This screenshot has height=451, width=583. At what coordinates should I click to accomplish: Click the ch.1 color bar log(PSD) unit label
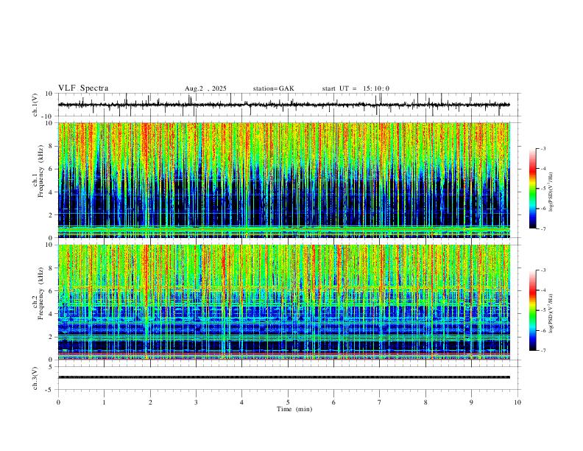[x=551, y=192]
